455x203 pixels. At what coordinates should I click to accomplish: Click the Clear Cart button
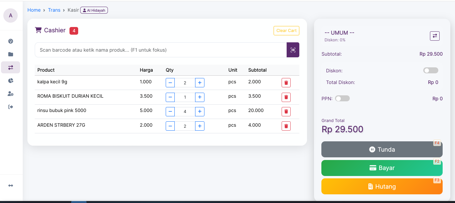click(286, 31)
